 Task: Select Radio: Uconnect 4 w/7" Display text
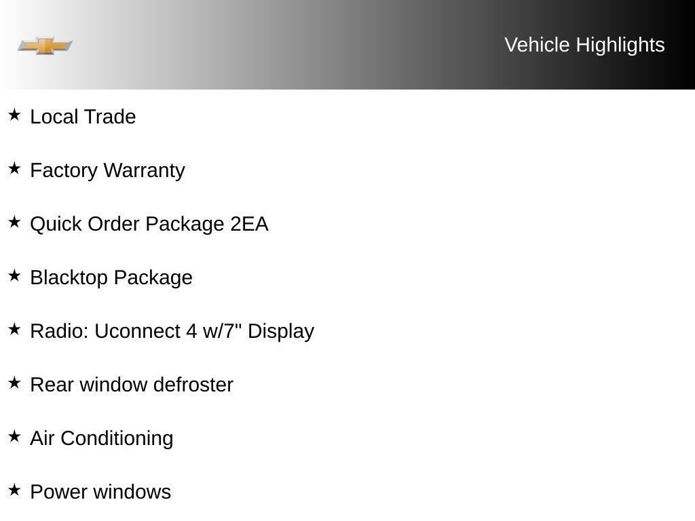pos(172,332)
